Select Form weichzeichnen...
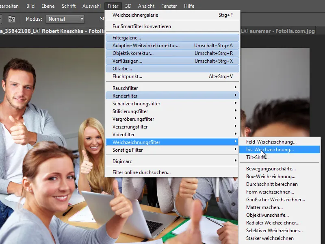The width and height of the screenshot is (325, 244). (x=279, y=192)
